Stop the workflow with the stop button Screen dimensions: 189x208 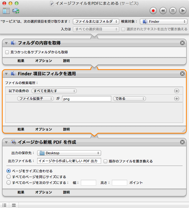[x=173, y=11]
